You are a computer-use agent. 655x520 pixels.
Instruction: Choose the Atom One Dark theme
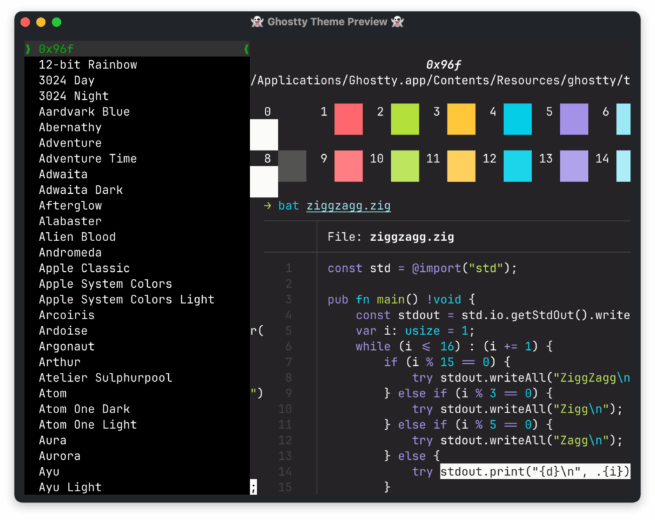pyautogui.click(x=84, y=409)
